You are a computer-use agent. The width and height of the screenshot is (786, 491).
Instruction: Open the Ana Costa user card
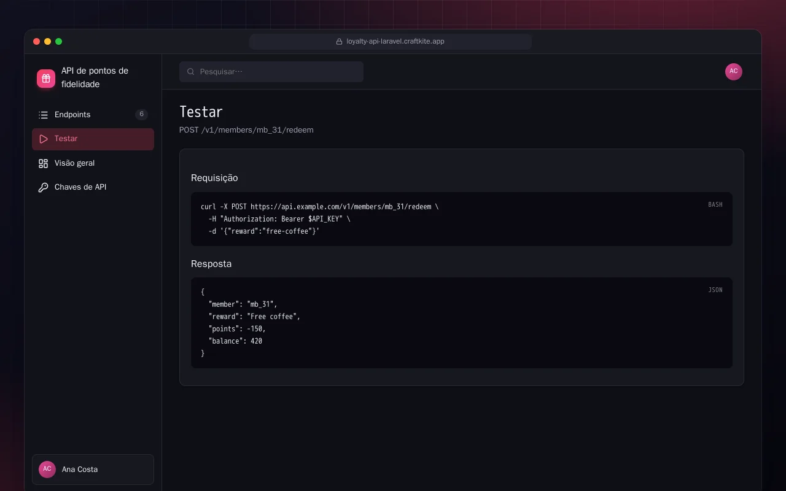[x=93, y=470]
